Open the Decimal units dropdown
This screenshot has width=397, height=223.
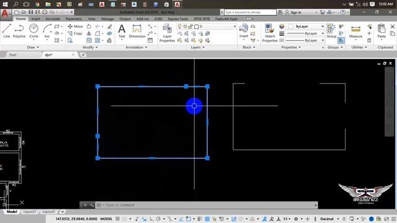click(x=329, y=219)
